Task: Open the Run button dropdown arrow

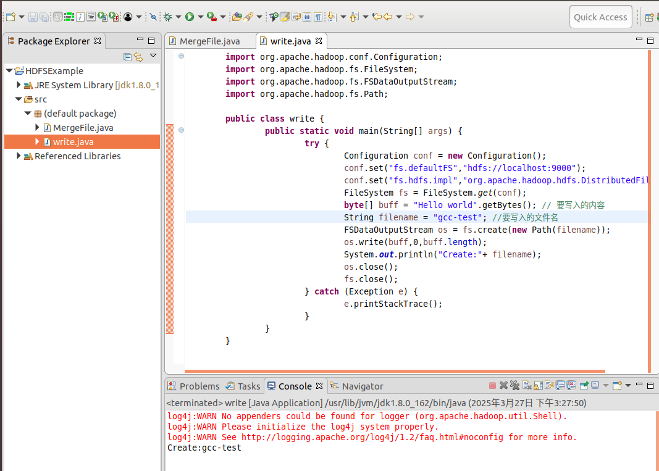Action: pos(200,17)
